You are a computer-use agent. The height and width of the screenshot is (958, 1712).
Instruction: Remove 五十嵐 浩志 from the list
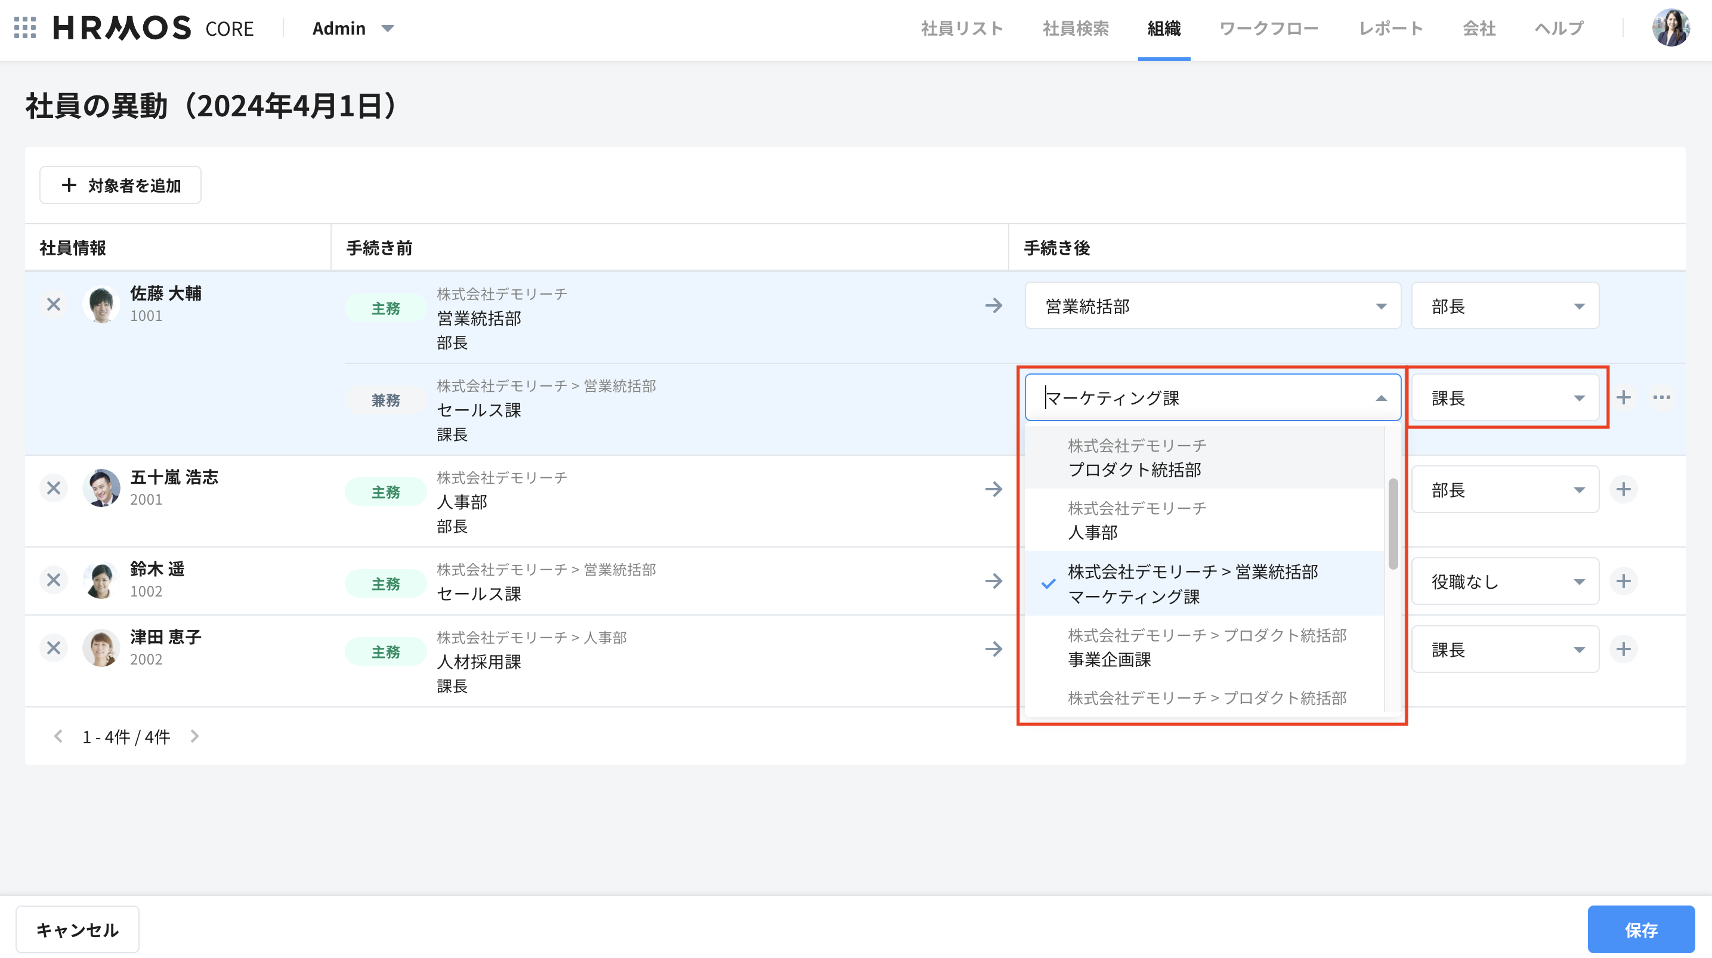click(54, 489)
